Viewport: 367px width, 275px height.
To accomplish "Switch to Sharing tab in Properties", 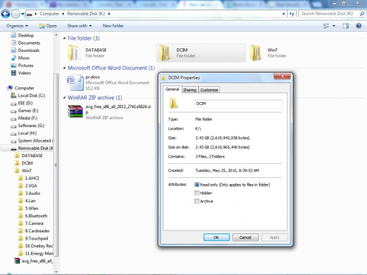I will click(190, 90).
